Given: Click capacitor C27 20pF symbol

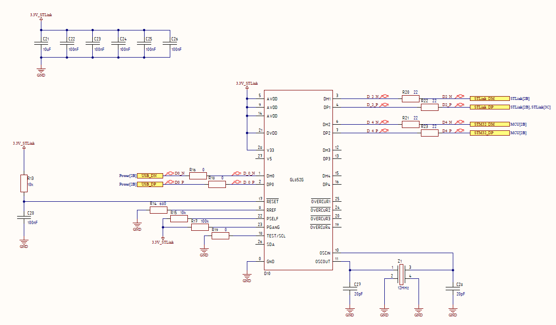Looking at the screenshot, I should tap(350, 288).
